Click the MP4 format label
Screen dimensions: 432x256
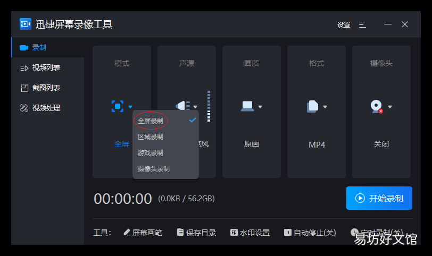pyautogui.click(x=317, y=144)
